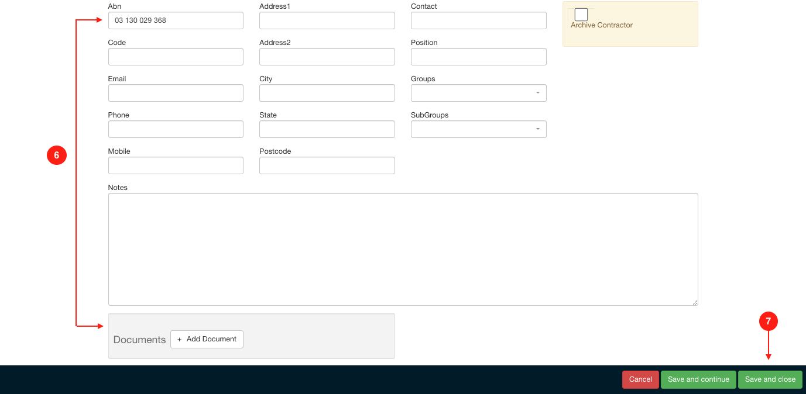The height and width of the screenshot is (394, 806).
Task: Focus the Mobile input field
Action: [x=176, y=165]
